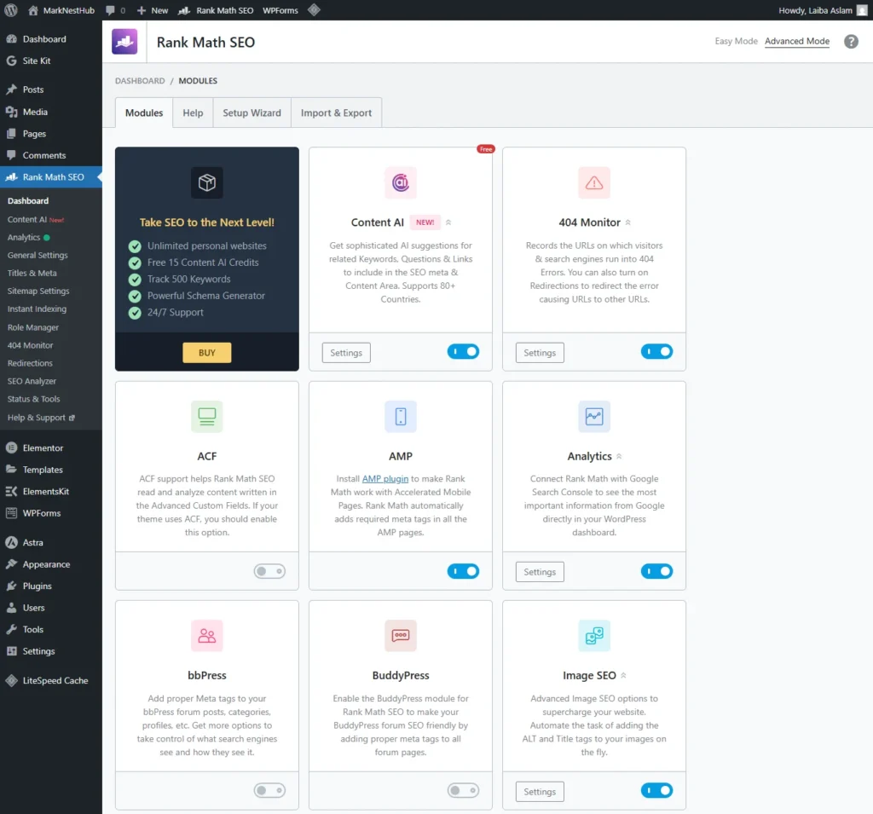Click the chevron badge beside Image SEO title
This screenshot has width=873, height=814.
[623, 675]
